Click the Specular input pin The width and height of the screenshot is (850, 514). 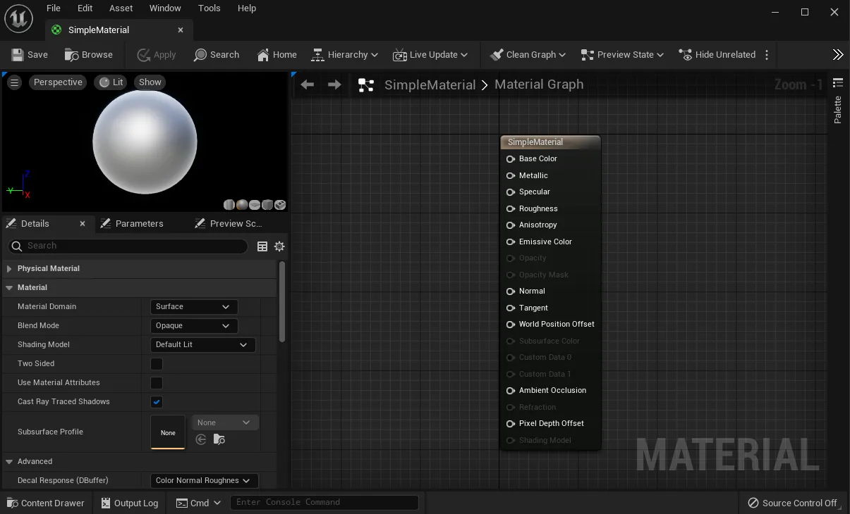point(511,192)
